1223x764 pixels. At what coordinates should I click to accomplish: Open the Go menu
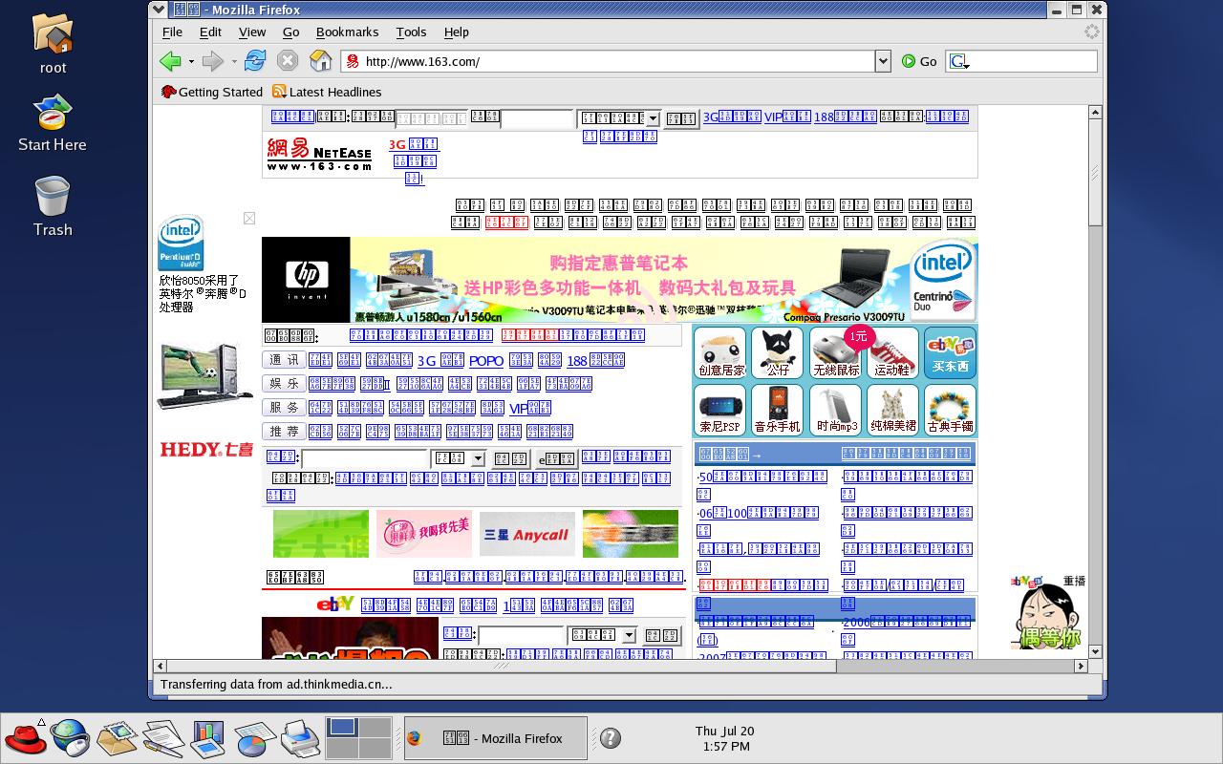(x=290, y=32)
